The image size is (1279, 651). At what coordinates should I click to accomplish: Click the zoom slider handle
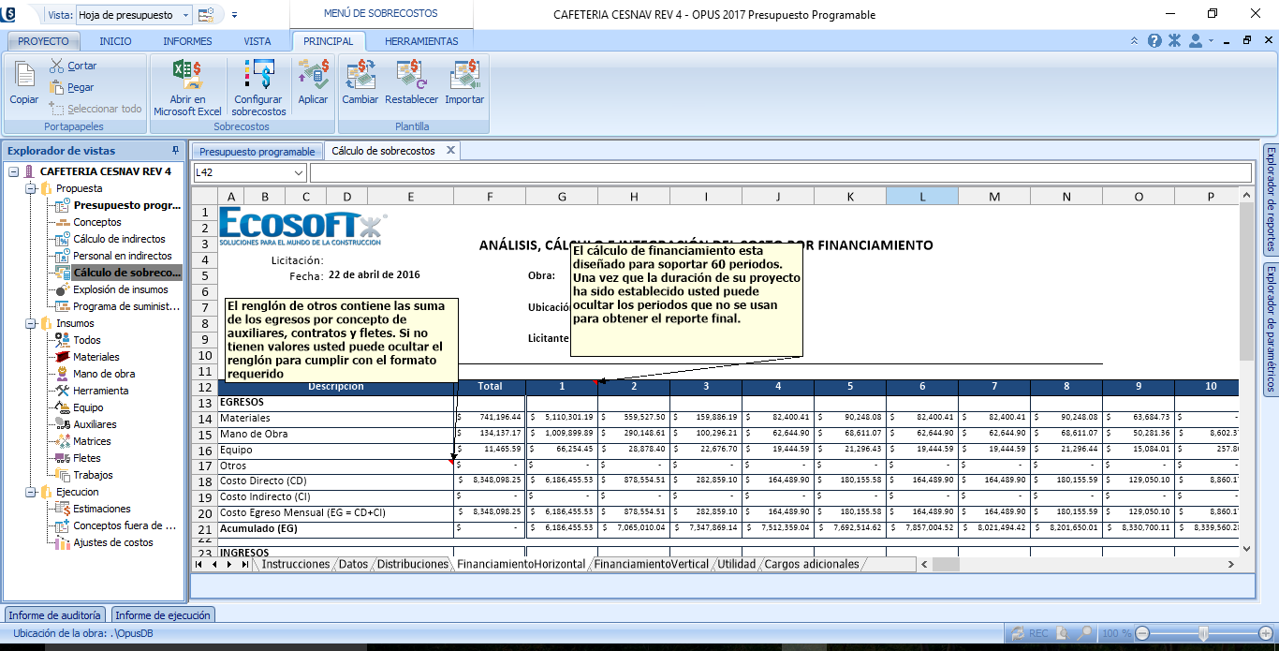click(1201, 633)
